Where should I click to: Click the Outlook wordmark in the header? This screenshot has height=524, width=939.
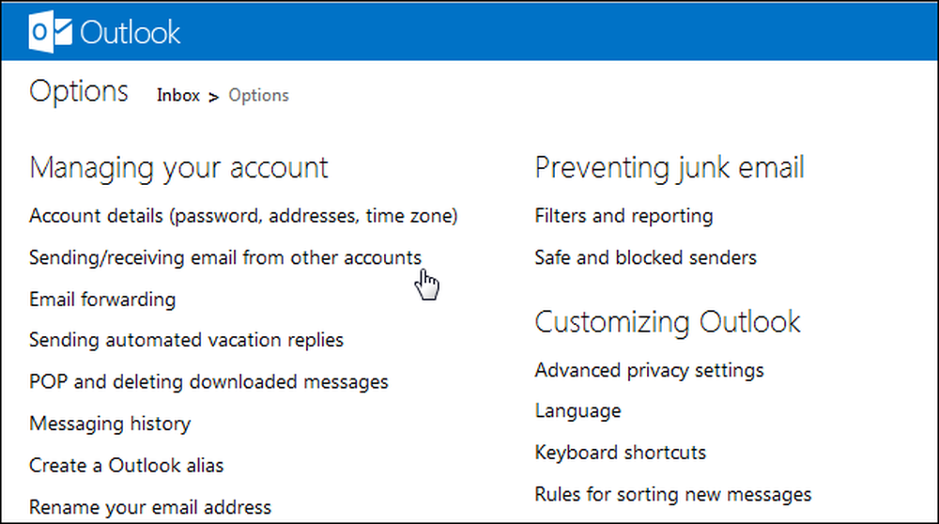[130, 32]
